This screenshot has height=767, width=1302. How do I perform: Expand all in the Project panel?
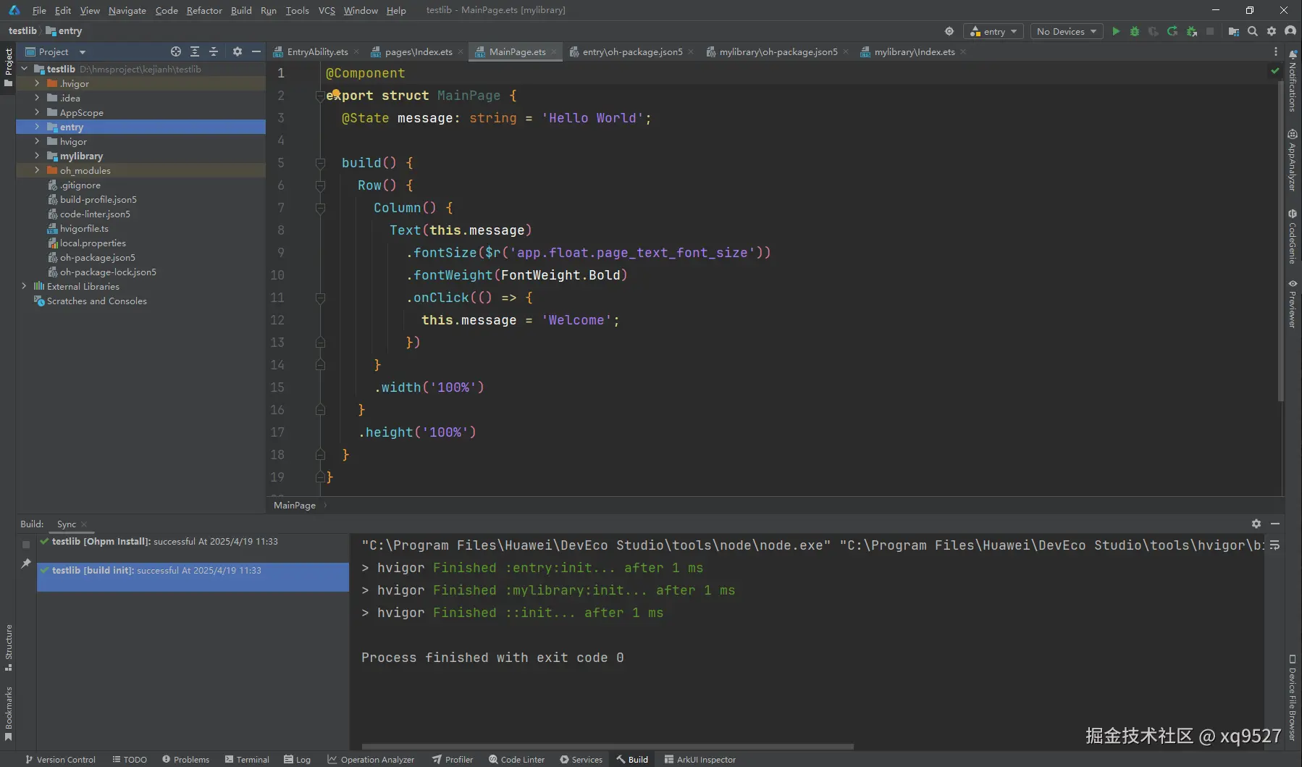(x=195, y=51)
